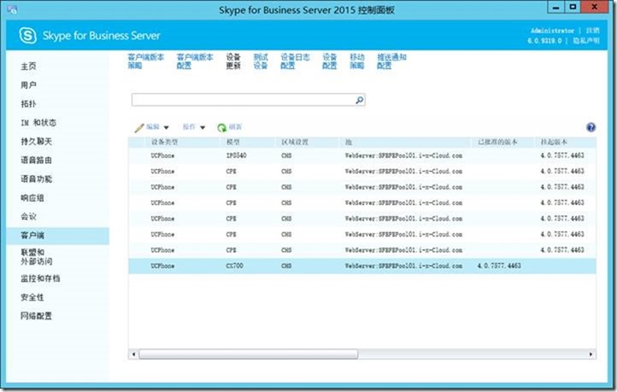The width and height of the screenshot is (617, 392).
Task: Open the 编辑 edit dropdown menu
Action: (x=151, y=127)
